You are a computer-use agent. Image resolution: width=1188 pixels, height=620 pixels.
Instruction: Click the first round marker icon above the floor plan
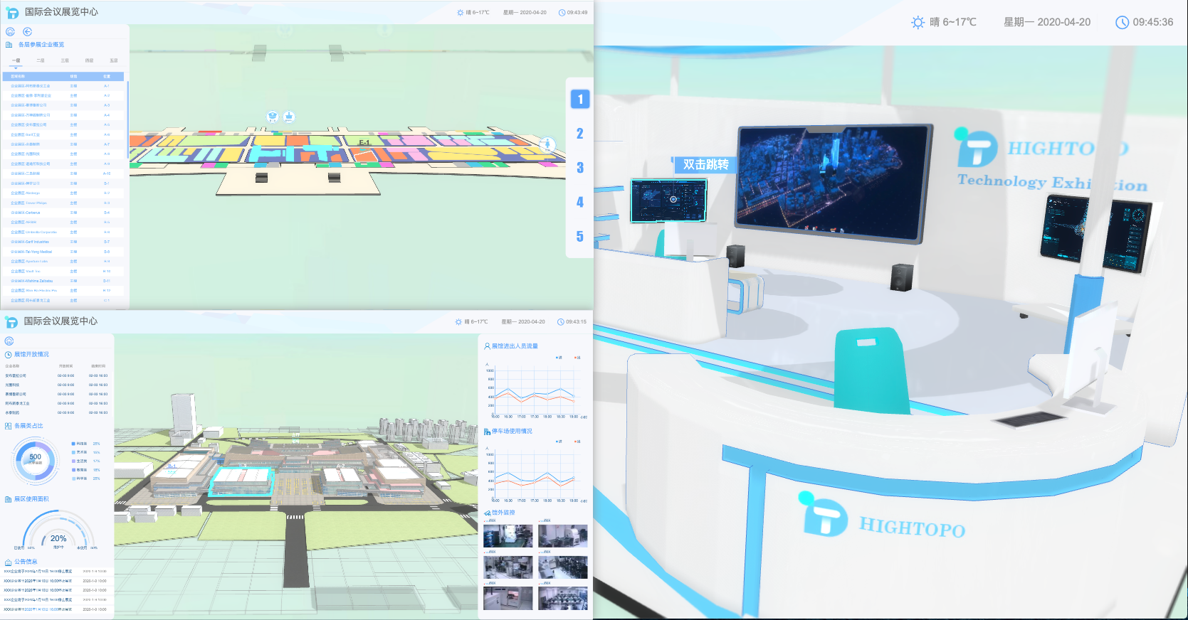tap(273, 117)
